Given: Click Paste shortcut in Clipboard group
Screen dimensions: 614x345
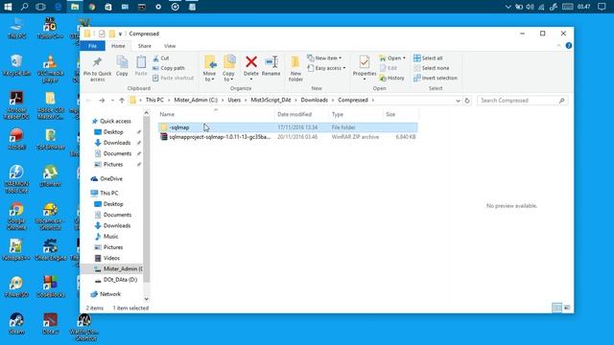Looking at the screenshot, I should coord(173,78).
